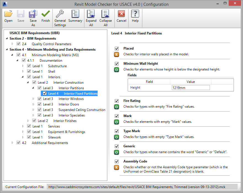
Task: Expand Level 1 Substructure node
Action: point(23,66)
